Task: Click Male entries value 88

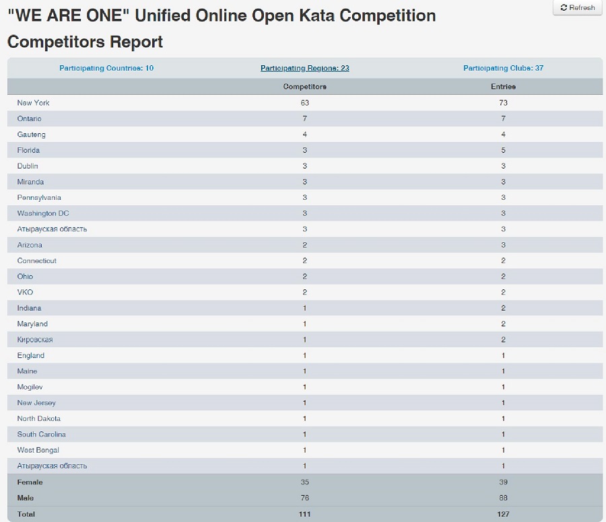Action: pyautogui.click(x=503, y=498)
